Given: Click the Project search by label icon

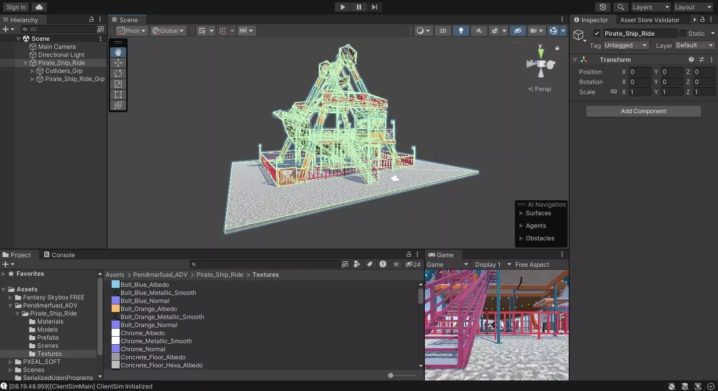Looking at the screenshot, I should tap(370, 264).
